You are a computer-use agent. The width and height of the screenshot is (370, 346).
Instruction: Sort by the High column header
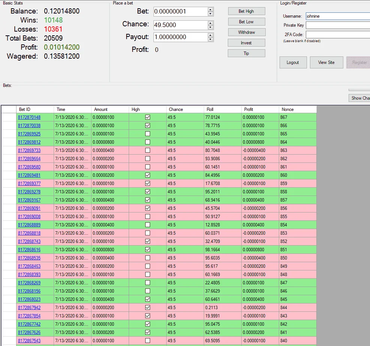tap(148, 109)
